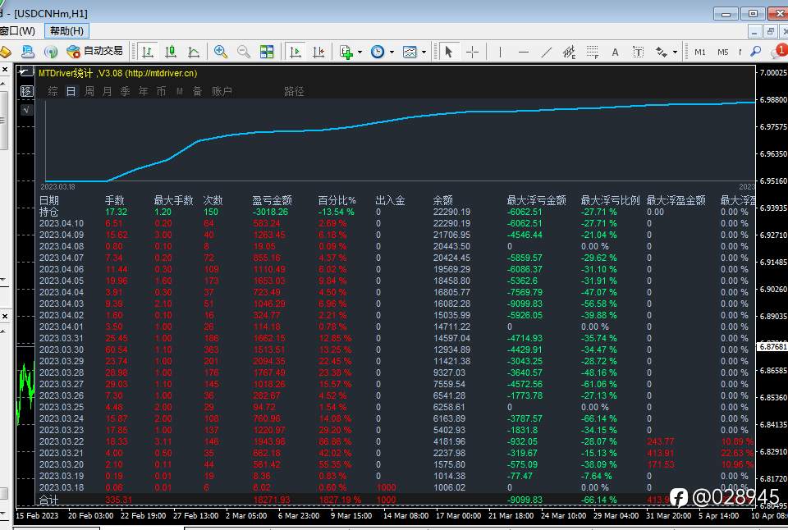Choose the trendline drawing tool
788x530 pixels.
point(547,52)
